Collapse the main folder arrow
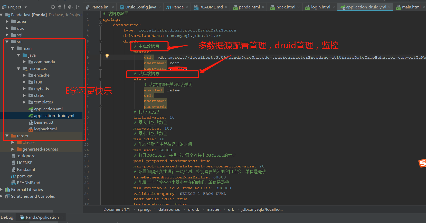426x223 pixels. pos(13,48)
